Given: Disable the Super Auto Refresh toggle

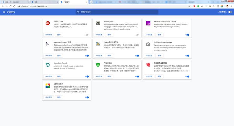Looking at the screenshot, I should (87, 77).
